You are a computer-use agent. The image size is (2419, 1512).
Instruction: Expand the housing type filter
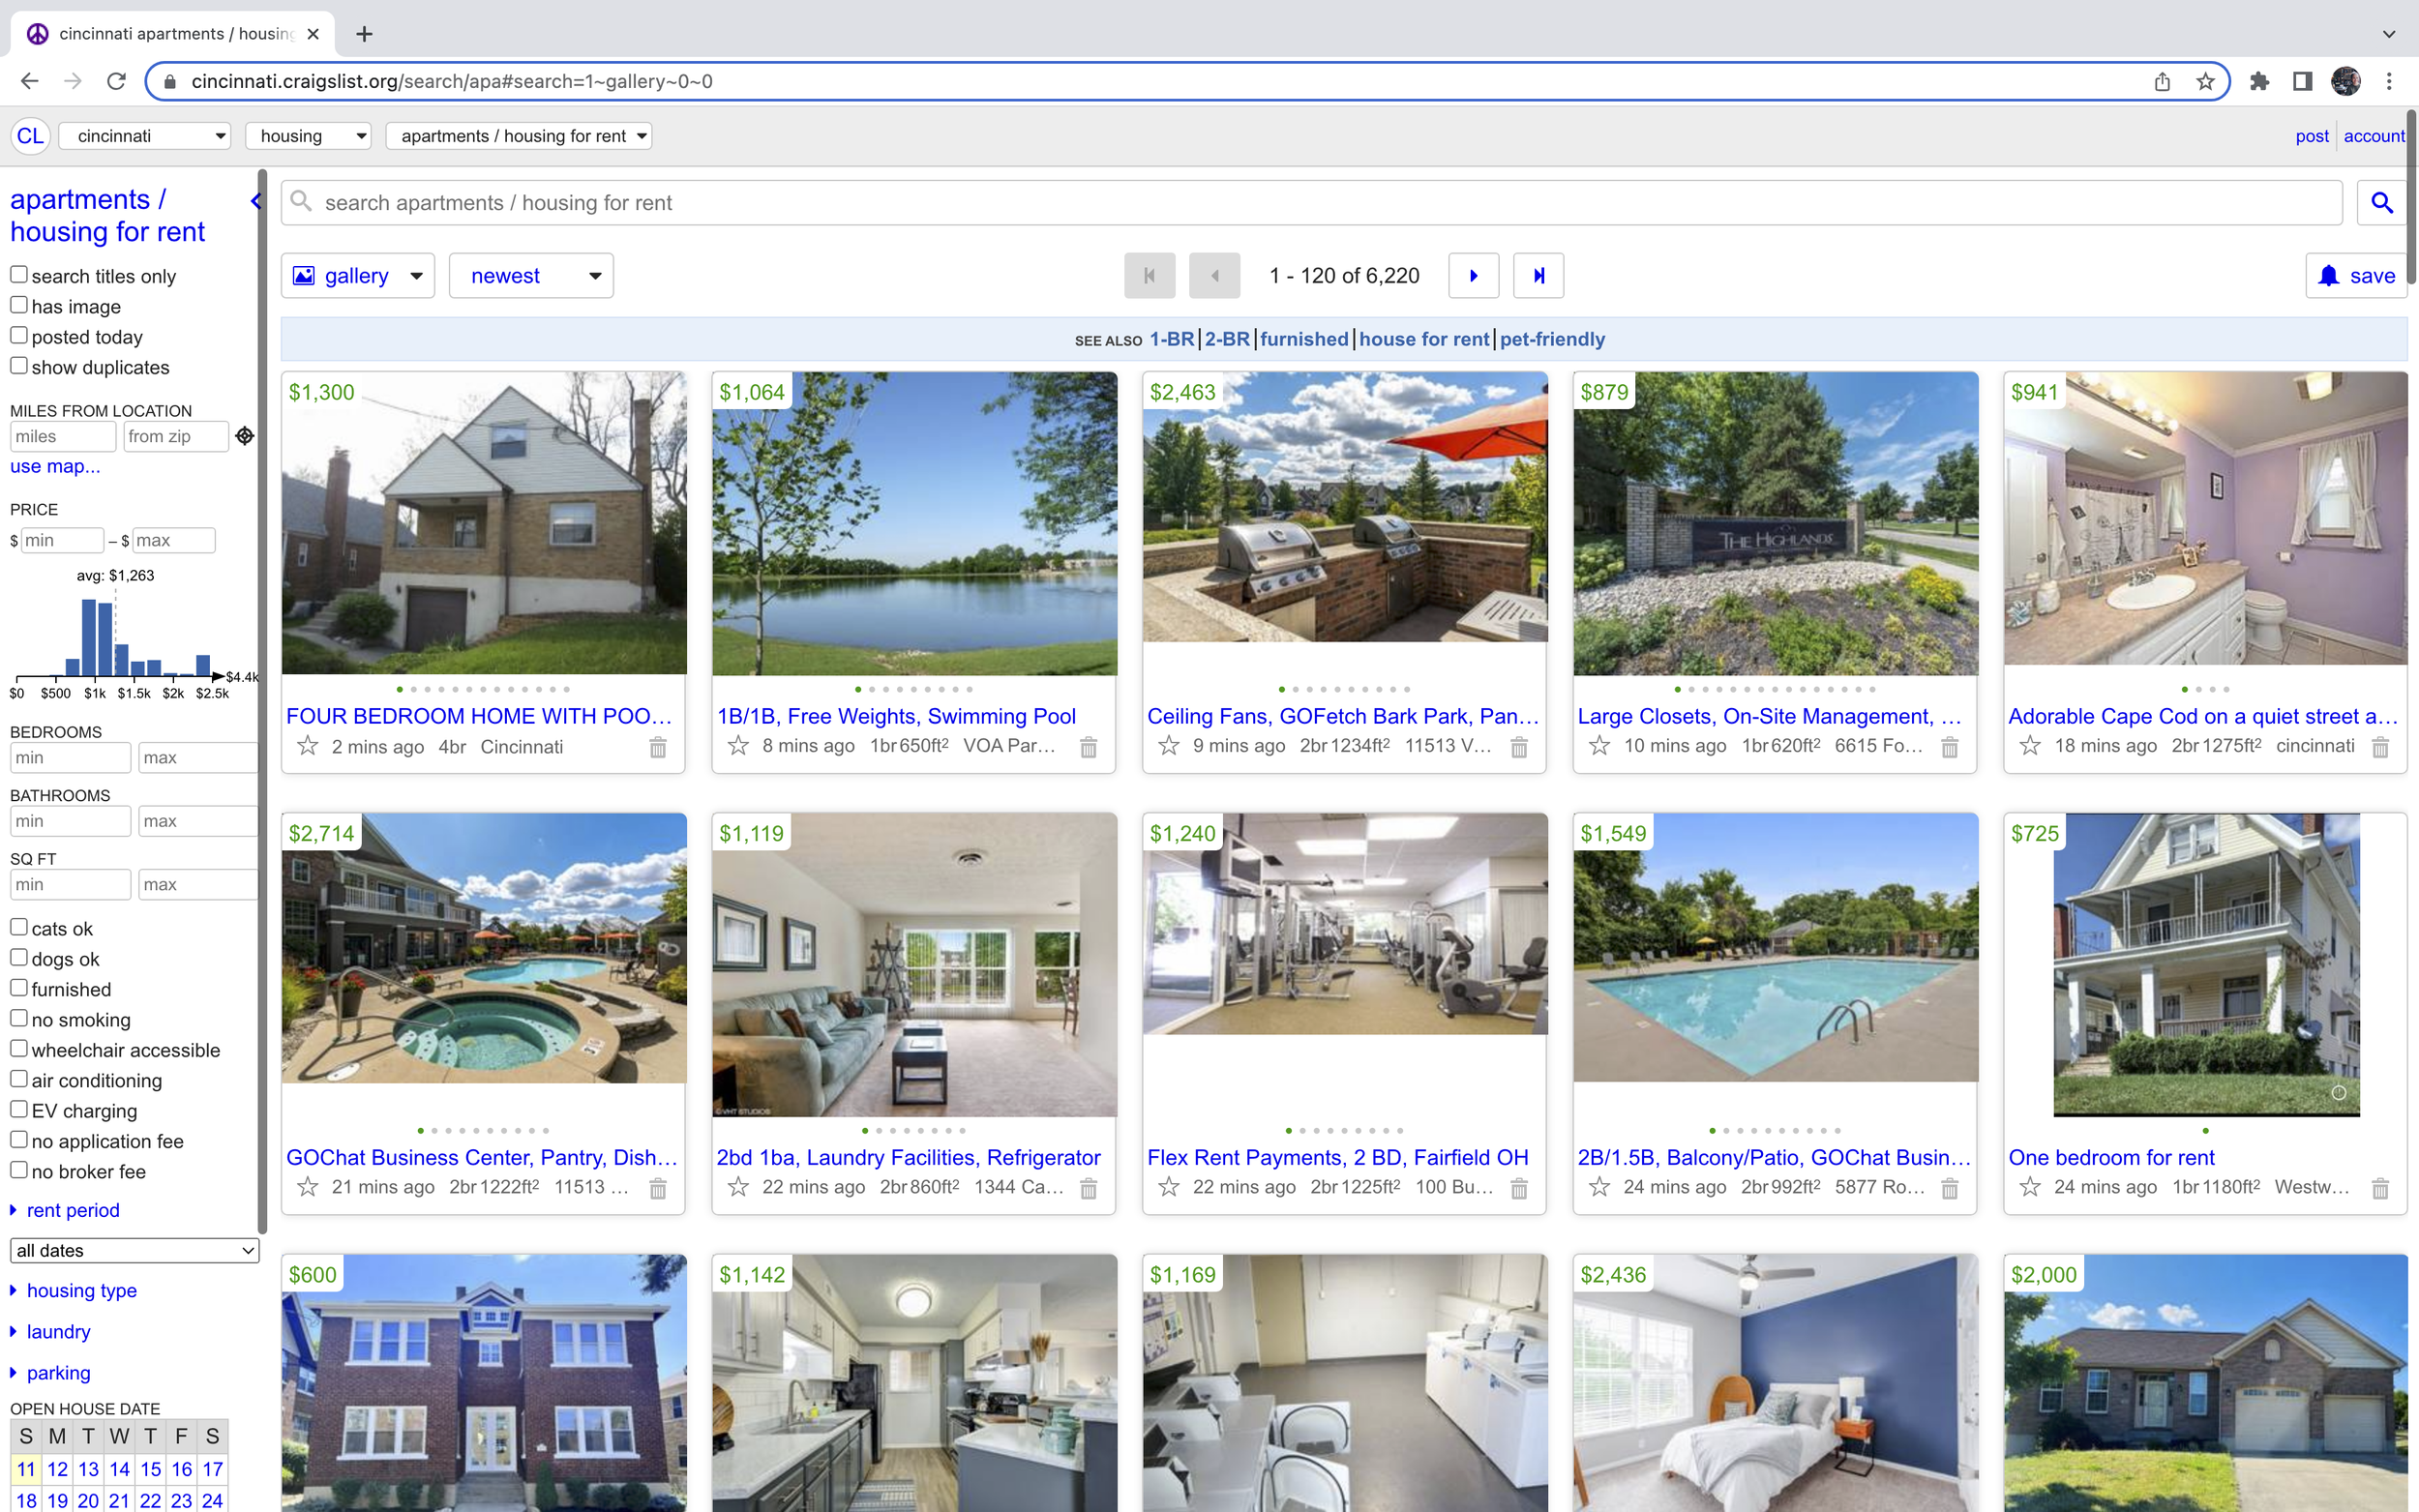81,1290
